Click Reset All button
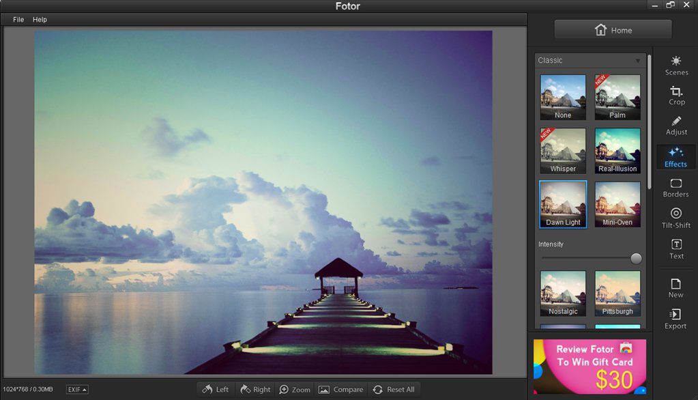 [394, 389]
